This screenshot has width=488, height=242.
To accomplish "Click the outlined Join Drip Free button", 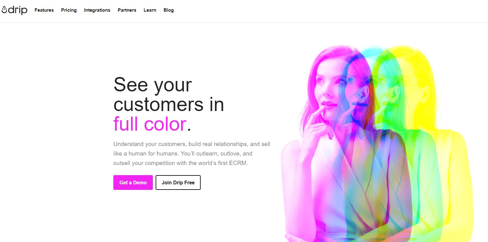I will pyautogui.click(x=178, y=182).
